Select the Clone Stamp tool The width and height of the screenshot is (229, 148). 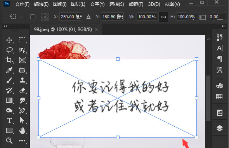click(22, 80)
